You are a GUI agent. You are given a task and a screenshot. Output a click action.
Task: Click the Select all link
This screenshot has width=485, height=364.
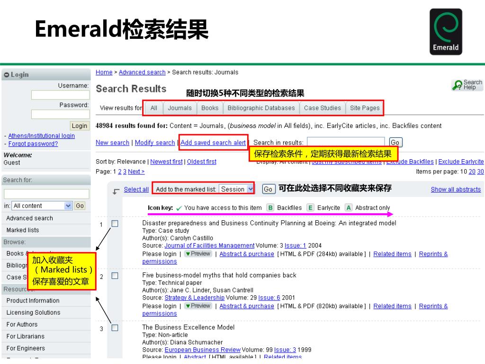click(136, 189)
